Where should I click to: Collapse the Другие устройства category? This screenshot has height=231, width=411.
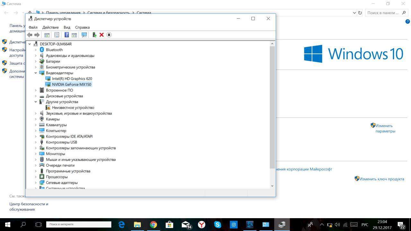[x=36, y=102]
